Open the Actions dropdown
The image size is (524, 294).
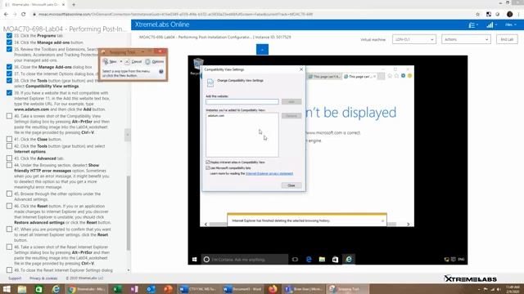click(466, 39)
